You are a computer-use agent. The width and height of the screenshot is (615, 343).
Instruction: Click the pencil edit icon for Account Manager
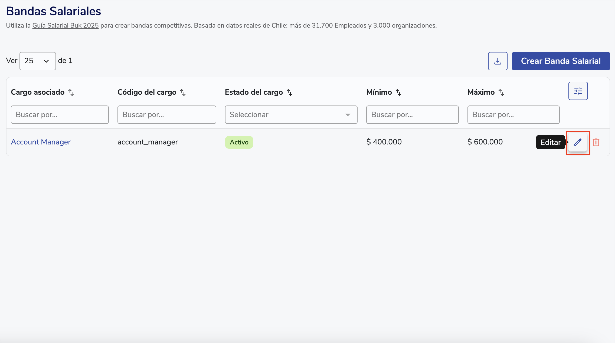(578, 142)
